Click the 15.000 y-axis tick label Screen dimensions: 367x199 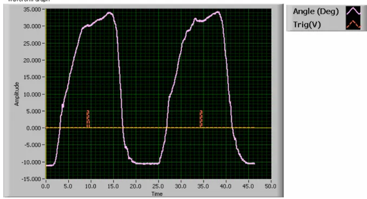click(x=32, y=77)
